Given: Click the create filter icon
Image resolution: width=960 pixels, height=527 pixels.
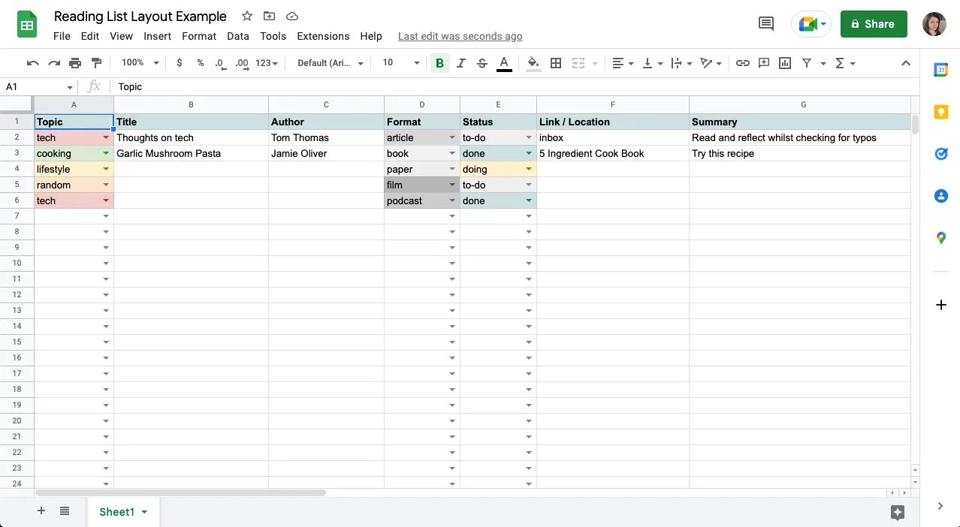Looking at the screenshot, I should tap(805, 63).
